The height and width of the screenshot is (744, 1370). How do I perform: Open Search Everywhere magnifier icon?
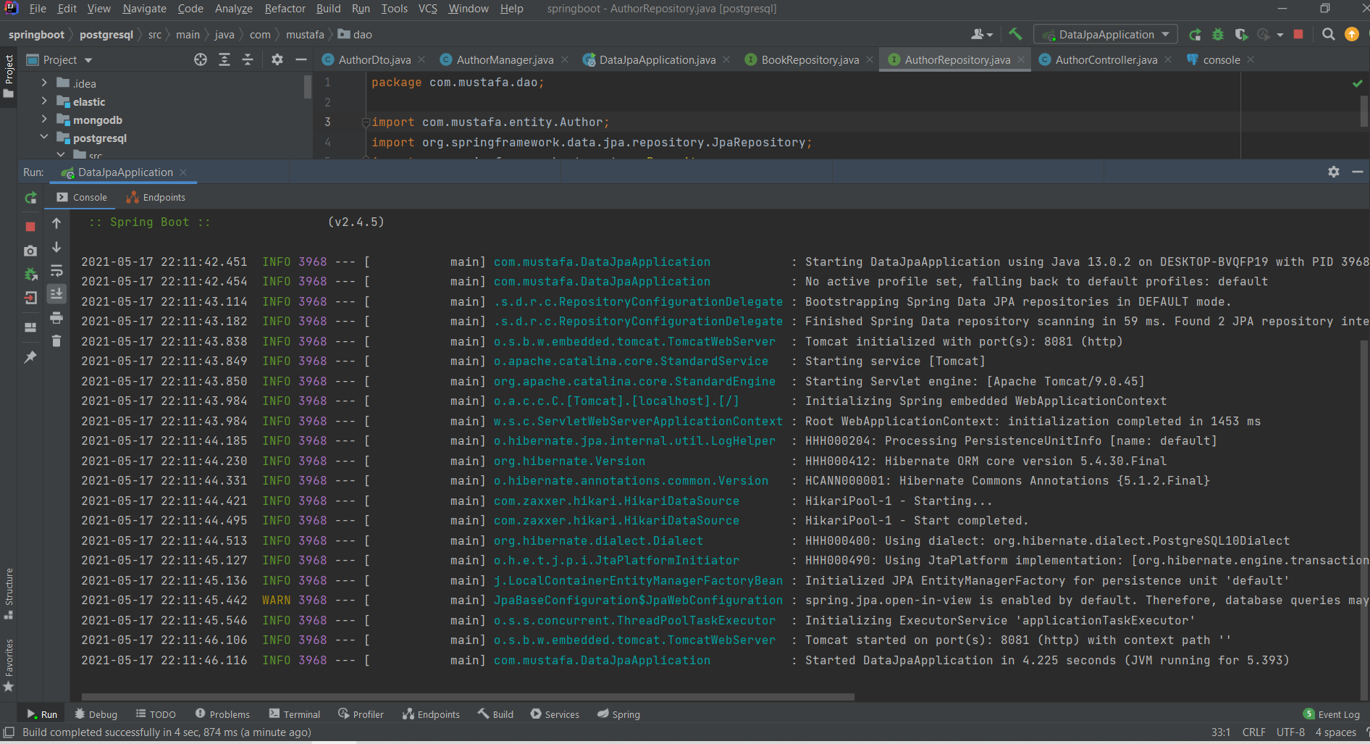coord(1329,34)
